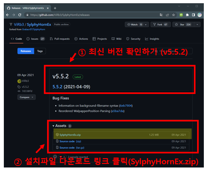Open the Security tab
Image resolution: width=208 pixels, height=171 pixels.
point(133,39)
